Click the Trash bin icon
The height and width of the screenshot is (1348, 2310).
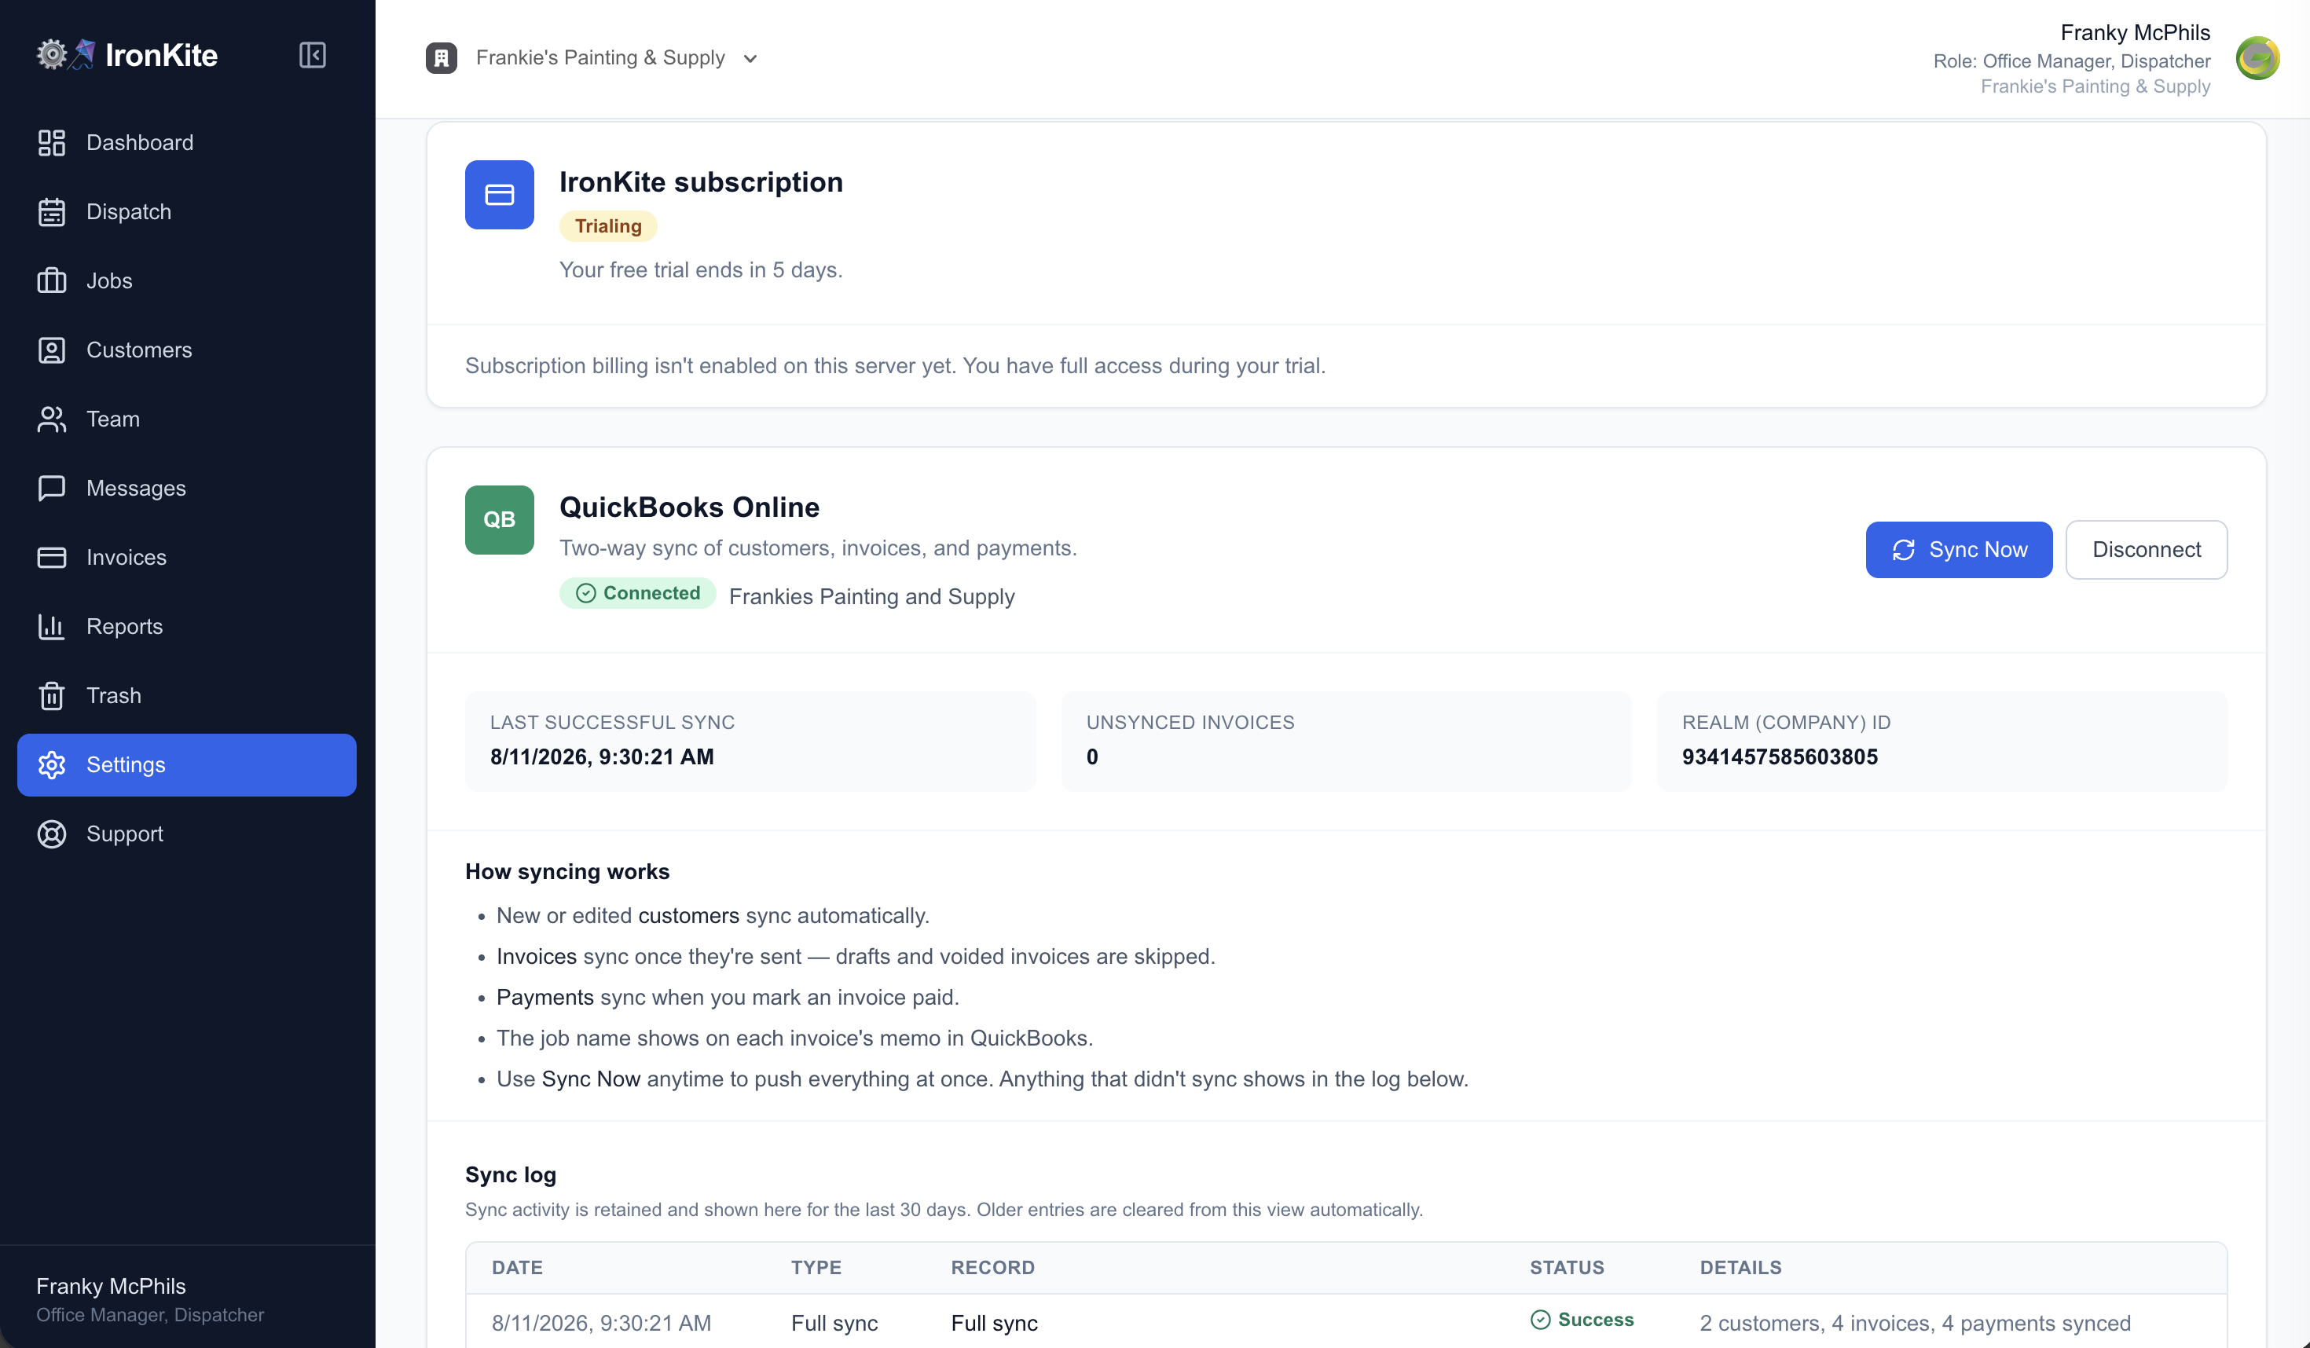(x=51, y=695)
